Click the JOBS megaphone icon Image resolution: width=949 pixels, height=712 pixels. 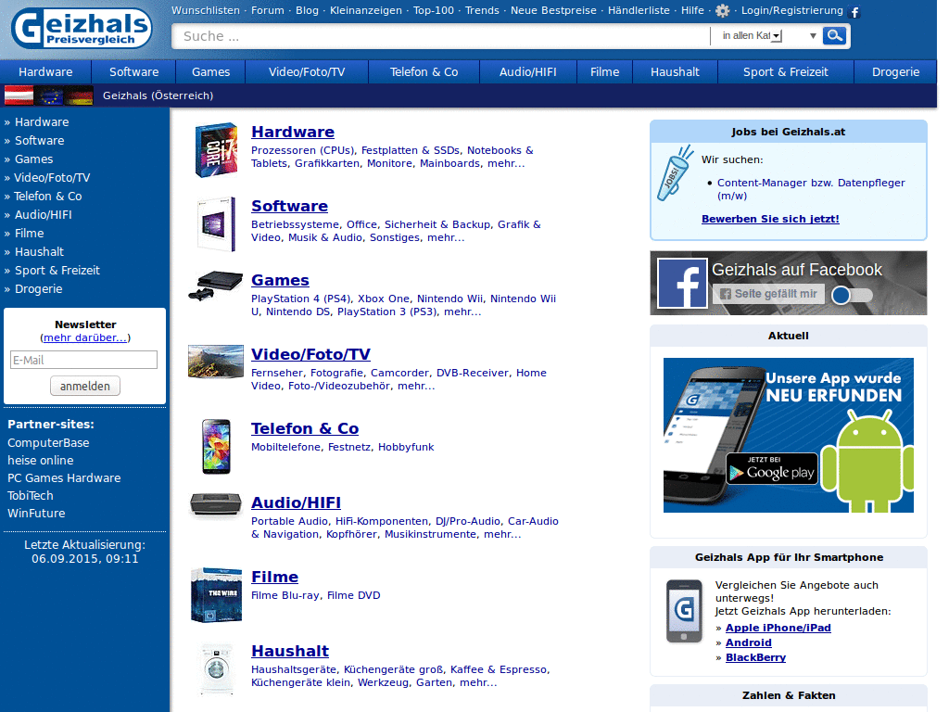[x=675, y=173]
